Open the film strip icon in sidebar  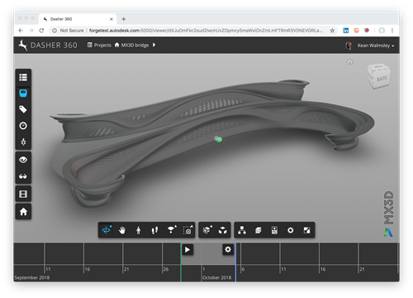23,194
